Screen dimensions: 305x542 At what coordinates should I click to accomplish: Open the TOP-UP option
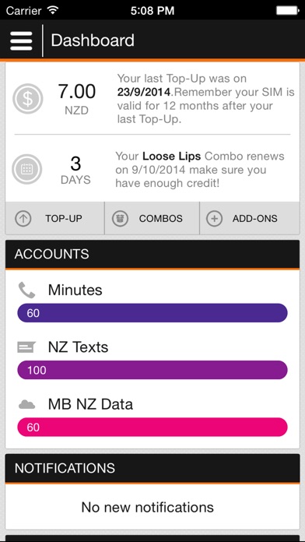55,219
